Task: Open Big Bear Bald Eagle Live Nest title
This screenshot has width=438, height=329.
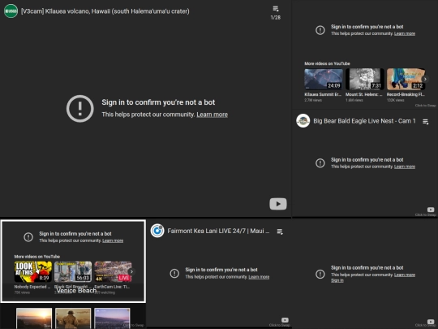Action: click(x=364, y=121)
